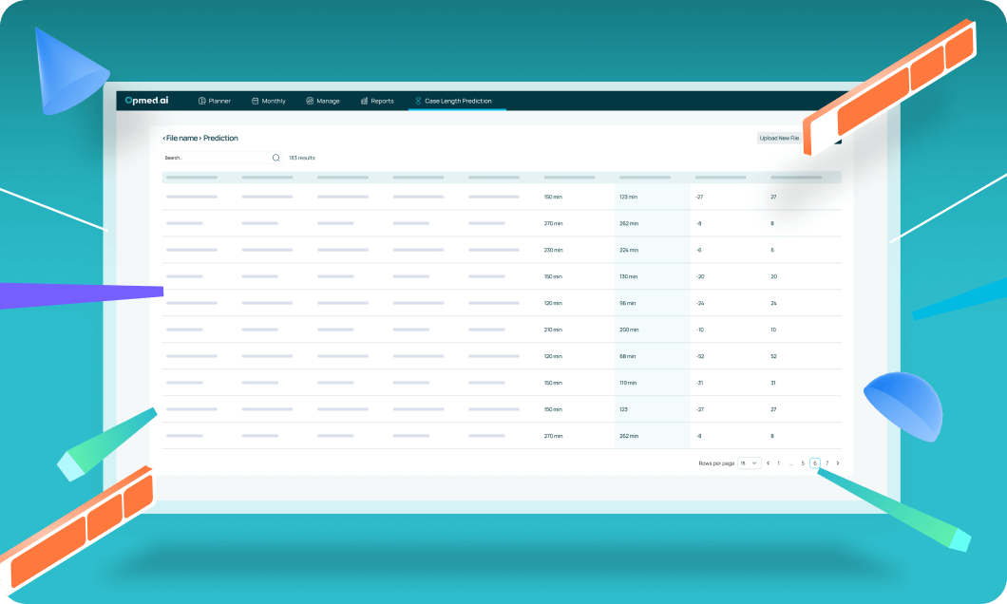Click the '230 min' cell
Image resolution: width=1007 pixels, height=604 pixels.
pyautogui.click(x=553, y=251)
